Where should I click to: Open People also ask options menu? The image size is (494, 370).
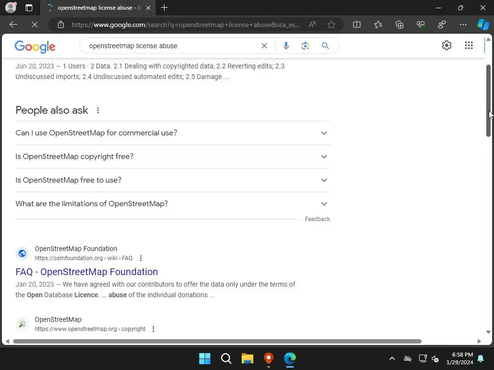point(98,110)
